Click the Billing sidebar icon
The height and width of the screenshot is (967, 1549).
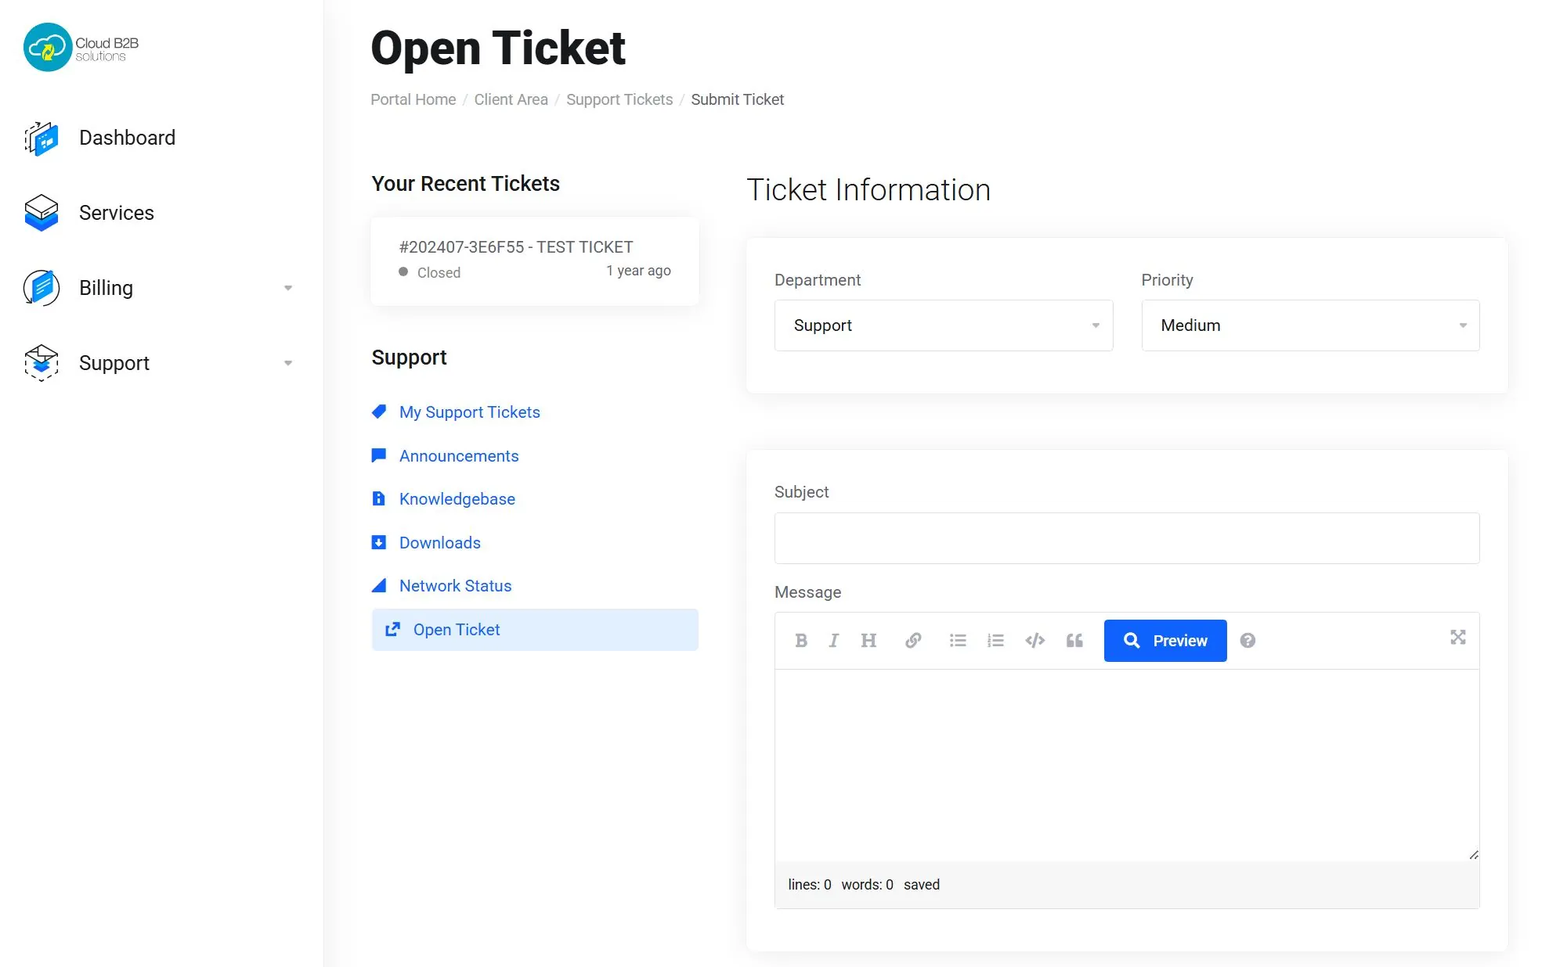coord(42,288)
